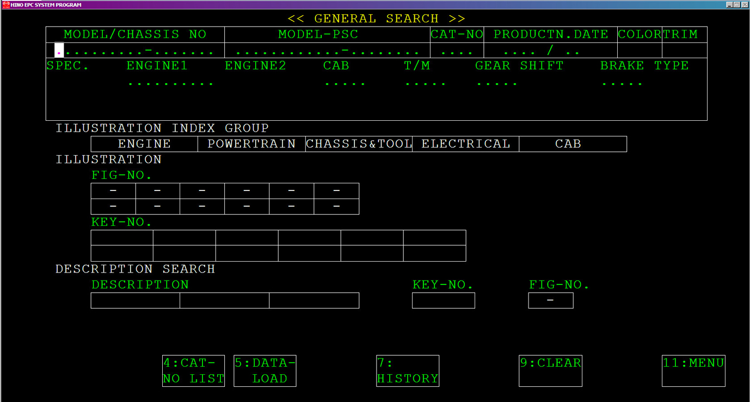Click the CAT-NO input field
This screenshot has height=402, width=750.
click(457, 51)
